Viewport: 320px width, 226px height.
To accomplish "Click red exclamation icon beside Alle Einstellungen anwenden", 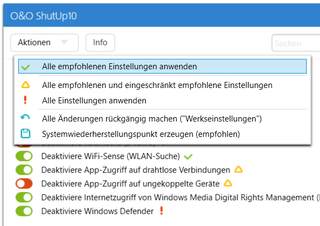I will [25, 100].
